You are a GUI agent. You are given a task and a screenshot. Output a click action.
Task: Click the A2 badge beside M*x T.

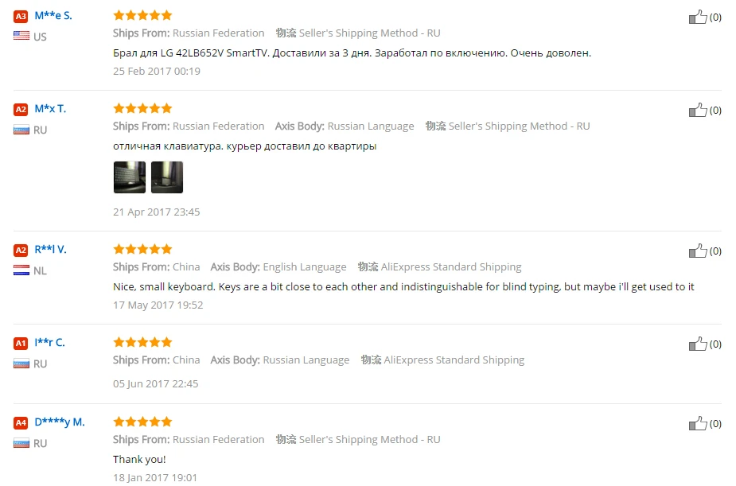[21, 110]
